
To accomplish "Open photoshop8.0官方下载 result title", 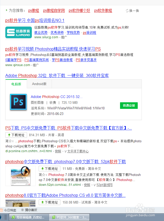I will [x=65, y=195].
